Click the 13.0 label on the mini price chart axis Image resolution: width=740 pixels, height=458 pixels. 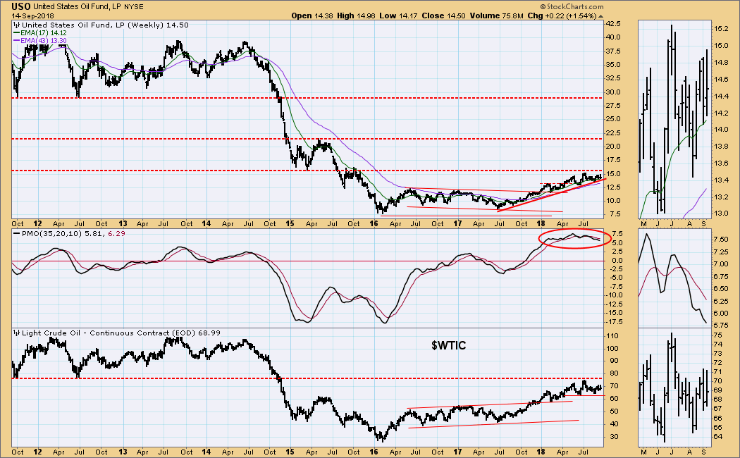click(x=722, y=213)
